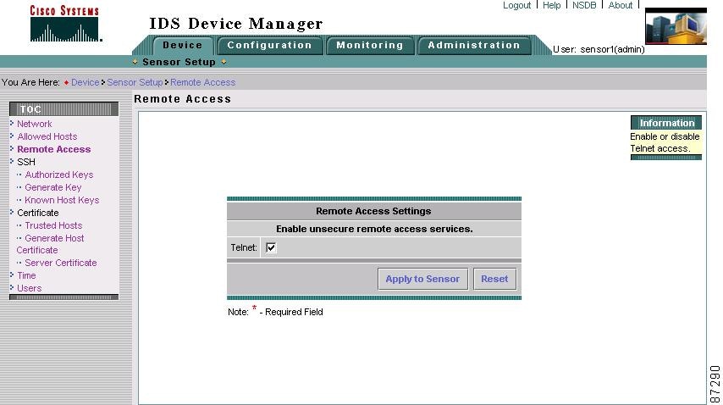Click the TOC panel header
The width and height of the screenshot is (723, 405).
click(63, 108)
